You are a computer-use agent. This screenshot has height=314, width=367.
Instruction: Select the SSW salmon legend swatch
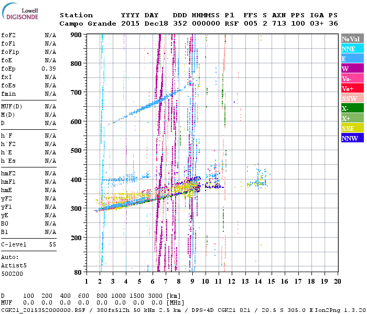click(352, 98)
